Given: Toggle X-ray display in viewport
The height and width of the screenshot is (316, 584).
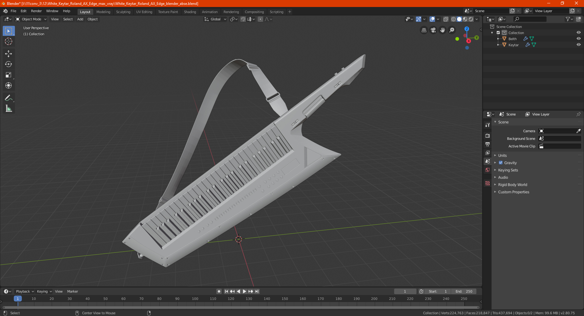Looking at the screenshot, I should point(446,19).
